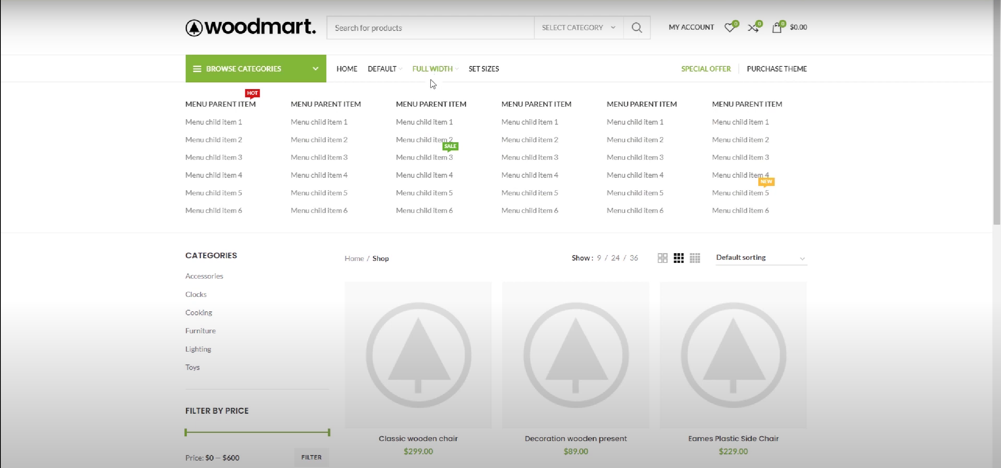Open the shopping cart bag icon
The image size is (1001, 468).
(778, 27)
